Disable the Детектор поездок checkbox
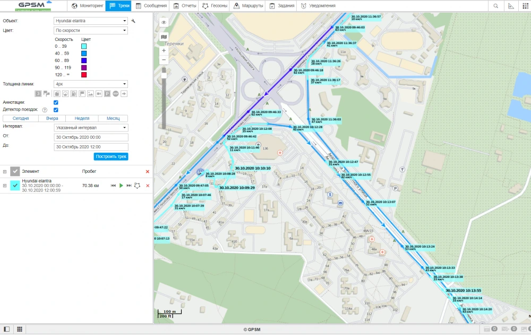This screenshot has width=531, height=335. (x=56, y=110)
